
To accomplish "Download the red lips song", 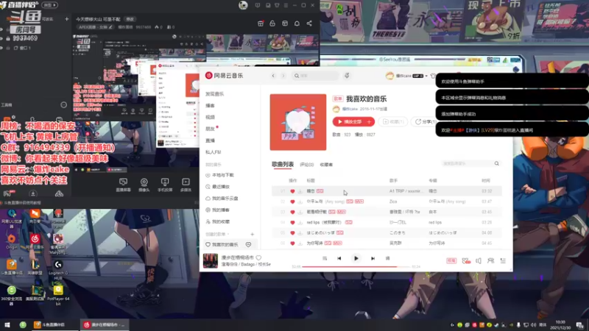I will coord(300,222).
